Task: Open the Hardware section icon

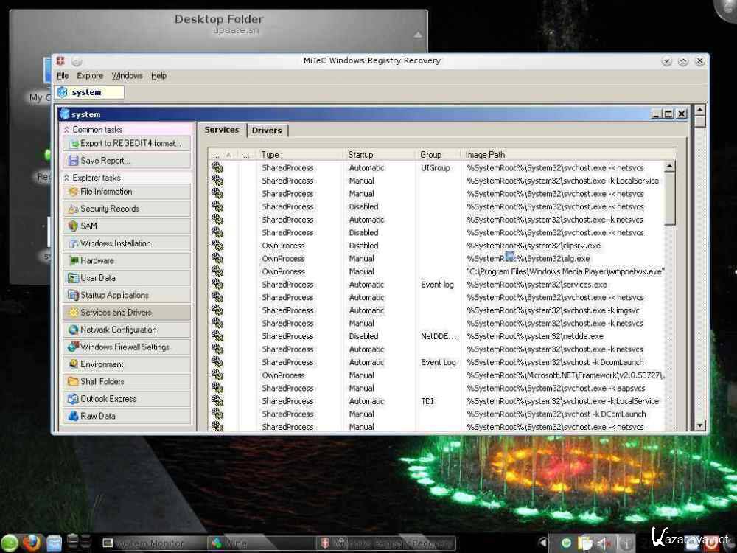Action: tap(73, 260)
